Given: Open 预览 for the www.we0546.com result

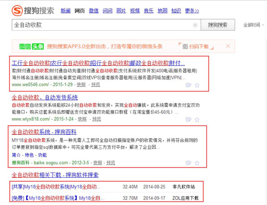Looking at the screenshot, I should pos(96,85).
